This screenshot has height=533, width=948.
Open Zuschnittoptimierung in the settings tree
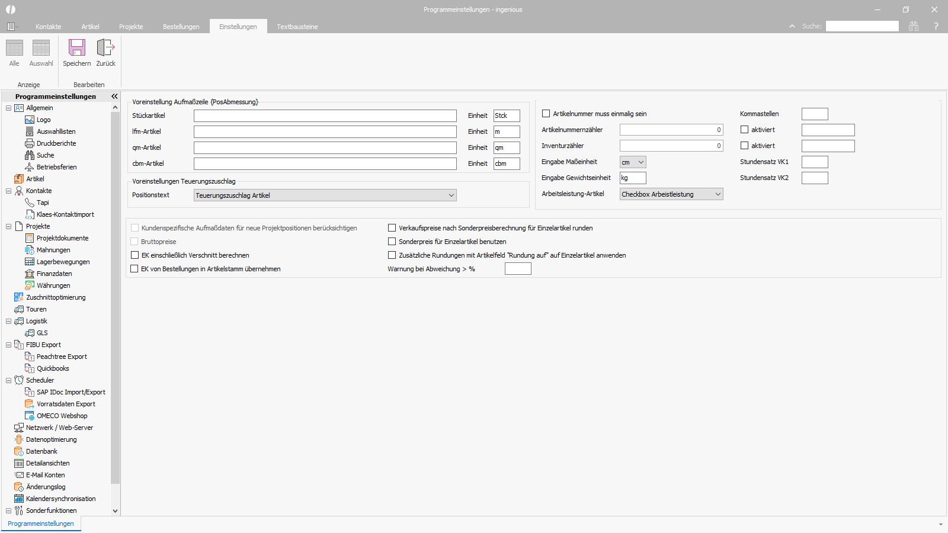point(56,297)
